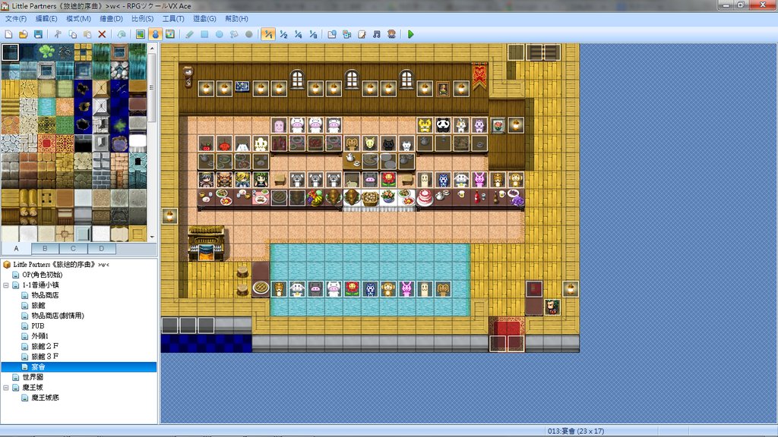Select the OP(角色初始) map
The height and width of the screenshot is (437, 778).
pos(43,275)
